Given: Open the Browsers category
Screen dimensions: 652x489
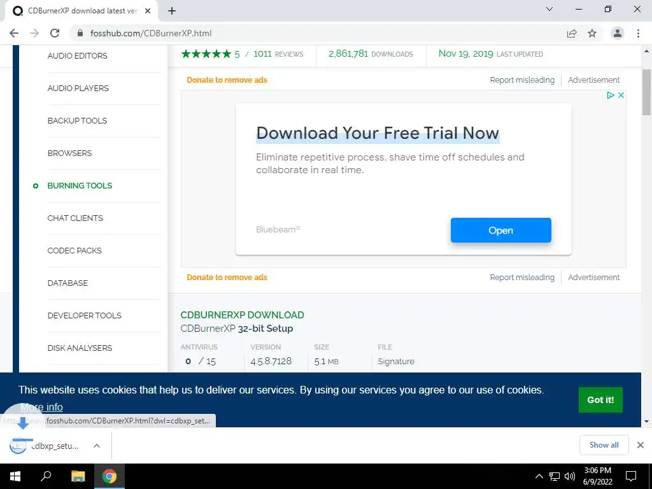Looking at the screenshot, I should tap(69, 153).
